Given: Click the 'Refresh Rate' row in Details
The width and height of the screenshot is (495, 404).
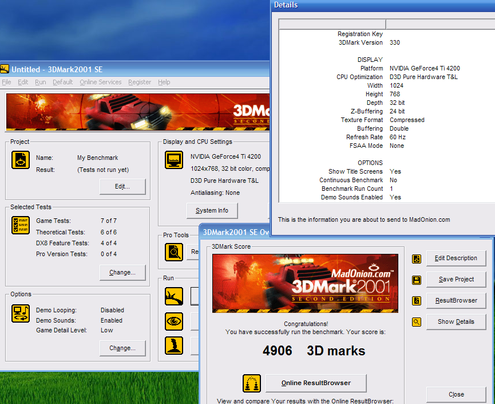Looking at the screenshot, I should (387, 137).
